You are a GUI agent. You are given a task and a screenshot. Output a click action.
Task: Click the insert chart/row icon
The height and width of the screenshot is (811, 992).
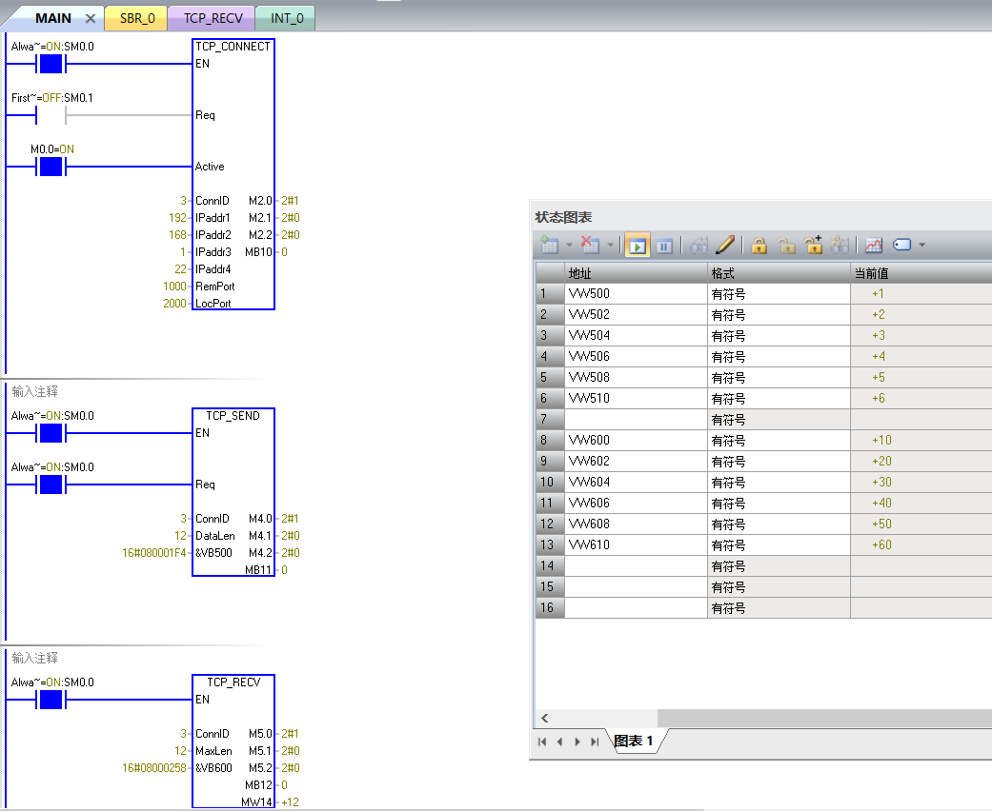(x=549, y=246)
